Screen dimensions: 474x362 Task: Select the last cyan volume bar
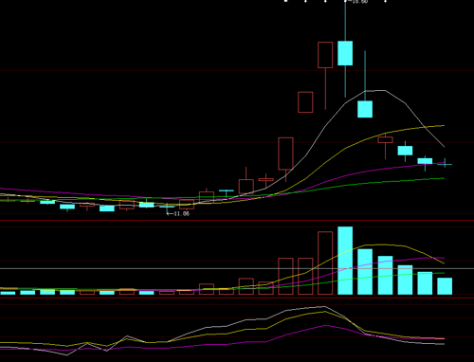[x=445, y=286]
